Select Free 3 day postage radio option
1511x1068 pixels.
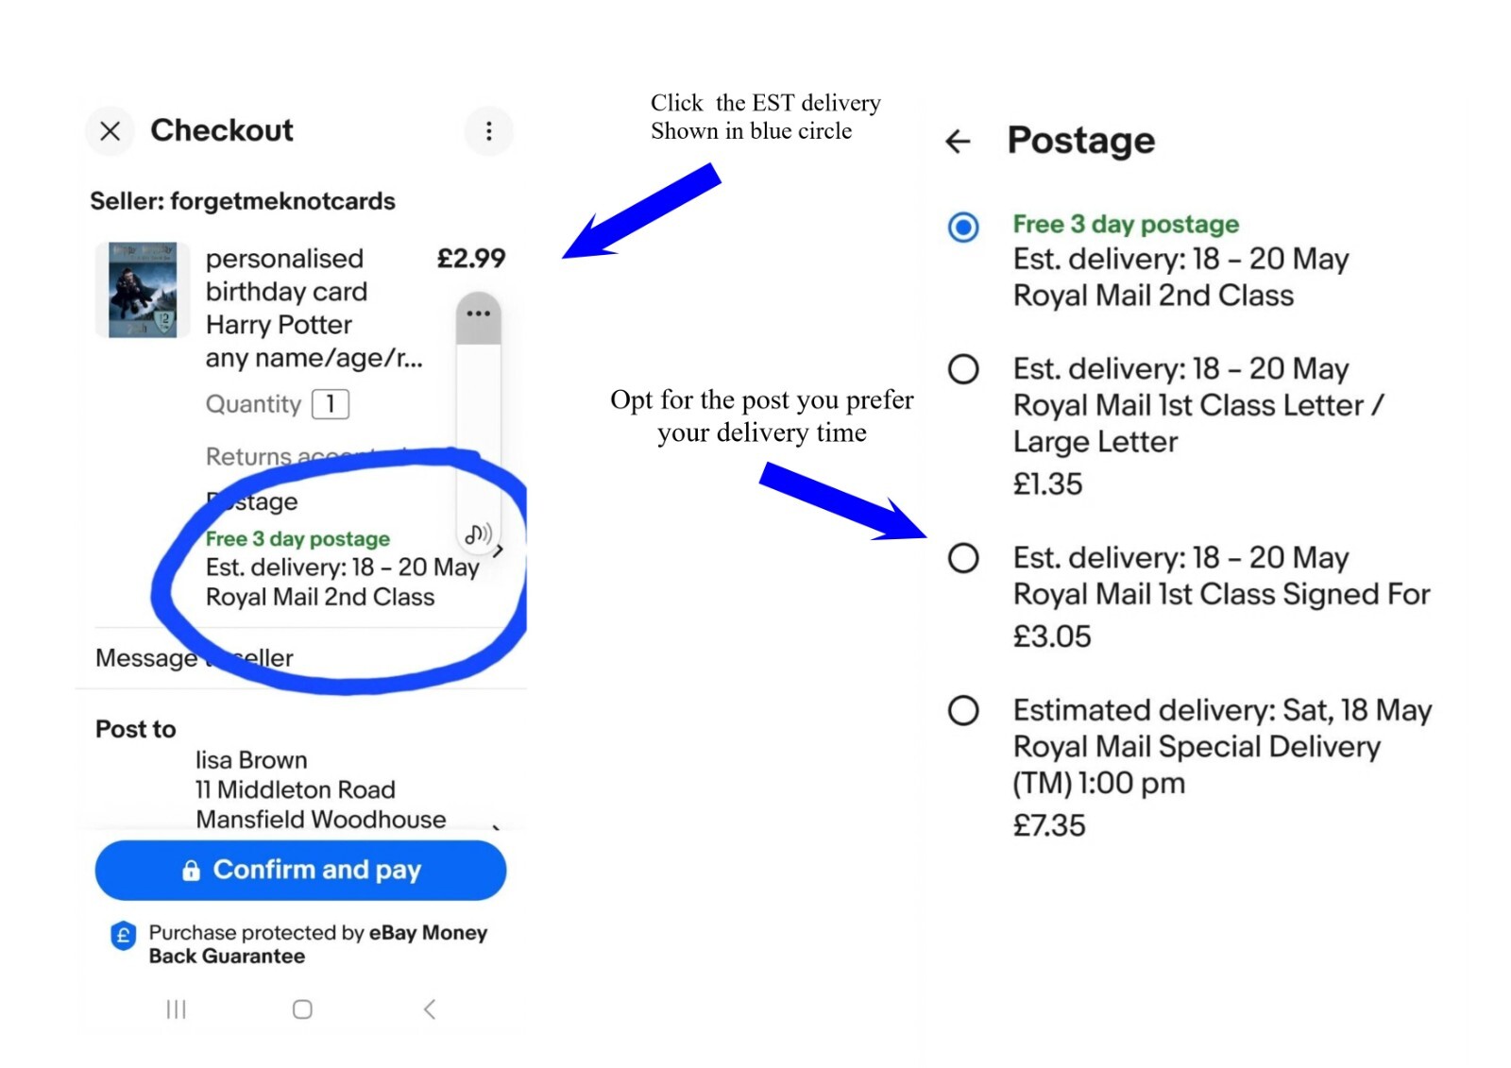point(963,228)
